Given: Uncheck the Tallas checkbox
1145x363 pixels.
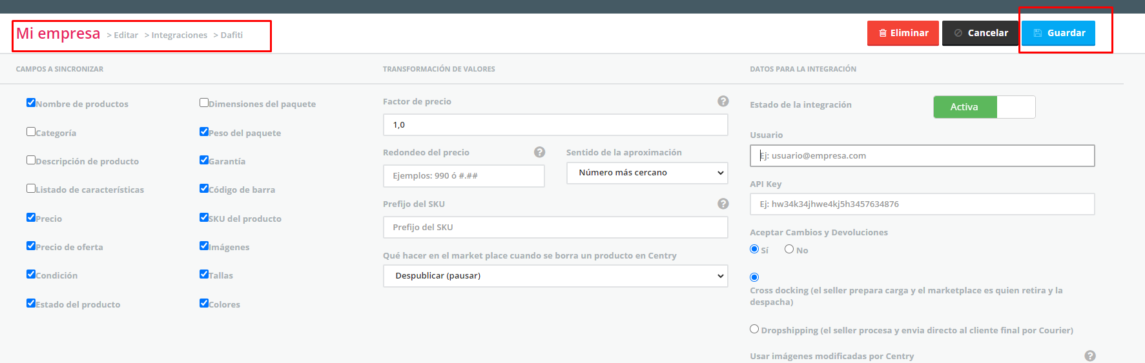Looking at the screenshot, I should 204,274.
